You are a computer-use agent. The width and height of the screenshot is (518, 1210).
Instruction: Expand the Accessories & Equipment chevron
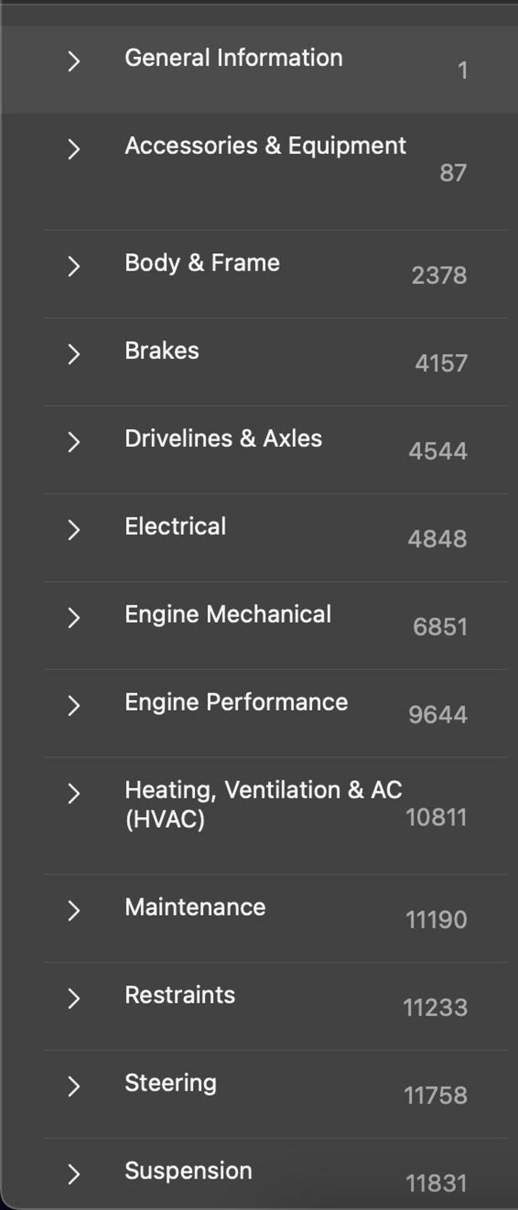(x=74, y=149)
